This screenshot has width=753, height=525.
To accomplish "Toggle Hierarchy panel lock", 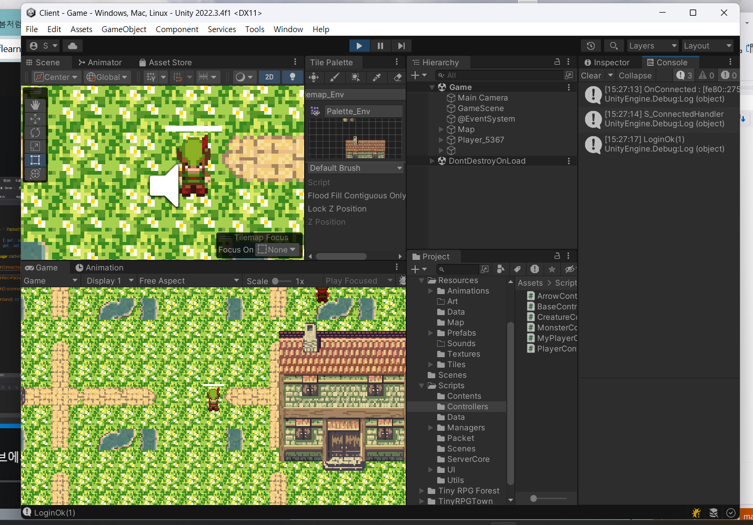I will (x=557, y=62).
